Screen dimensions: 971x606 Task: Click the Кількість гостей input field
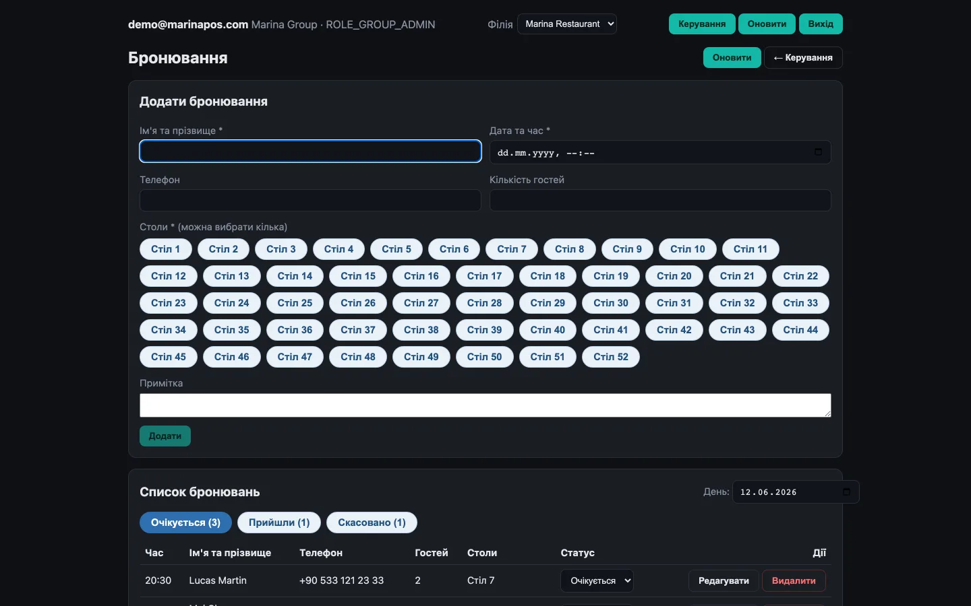(x=660, y=201)
